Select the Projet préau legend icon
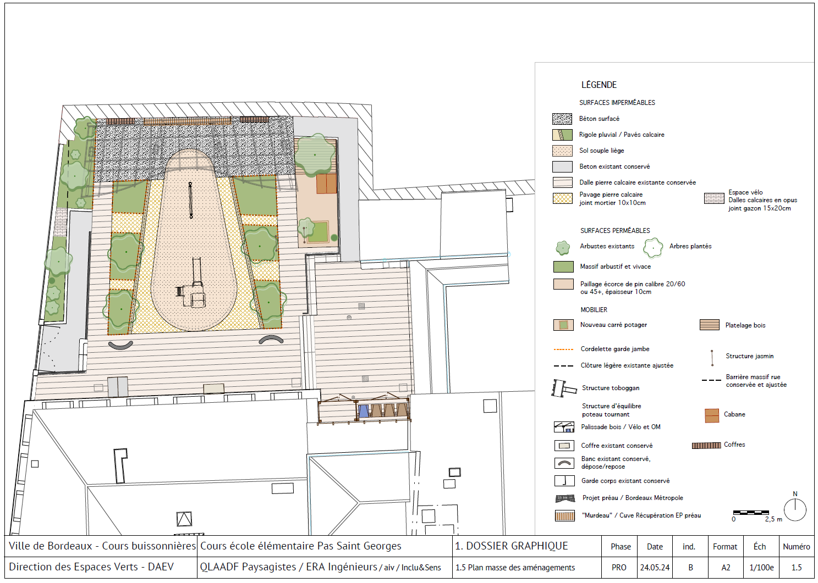The width and height of the screenshot is (818, 583). [565, 498]
